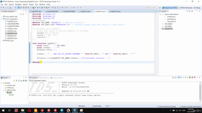The width and height of the screenshot is (202, 113).
Task: Click Select company and branch in status bar
Action: tap(191, 106)
